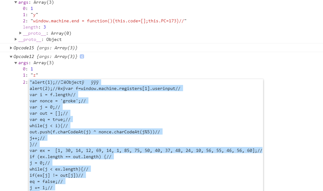Click the index 2 key of Opcode12 args
Image resolution: width=323 pixels, height=191 pixels.
click(x=25, y=82)
